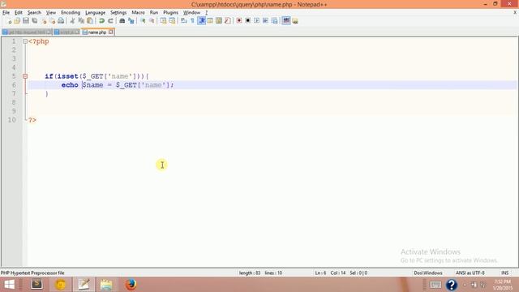This screenshot has width=519, height=292.
Task: Click 'PHP Hypertext Preprocessor file' status text
Action: (32, 273)
